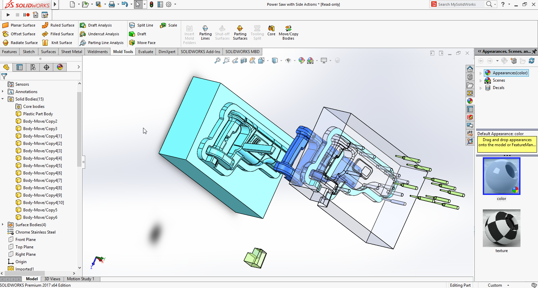Screen dimensions: 538x288
Task: Open the Save button dropdown arrow
Action: (x=105, y=4)
